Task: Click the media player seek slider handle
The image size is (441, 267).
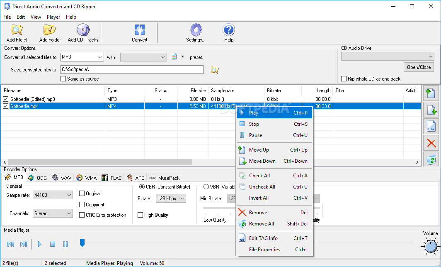Action: pyautogui.click(x=82, y=242)
